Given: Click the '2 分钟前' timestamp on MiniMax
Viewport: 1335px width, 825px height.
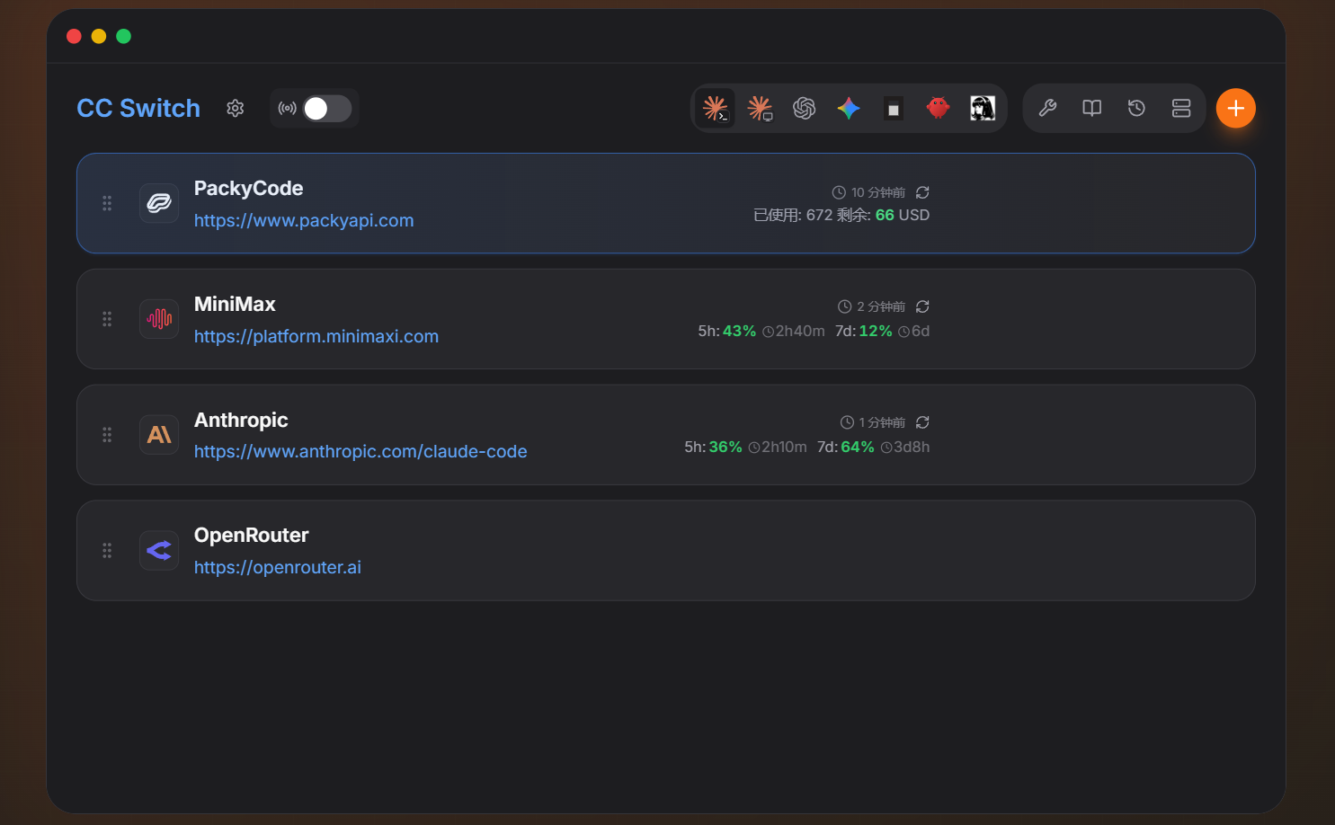Looking at the screenshot, I should click(881, 306).
